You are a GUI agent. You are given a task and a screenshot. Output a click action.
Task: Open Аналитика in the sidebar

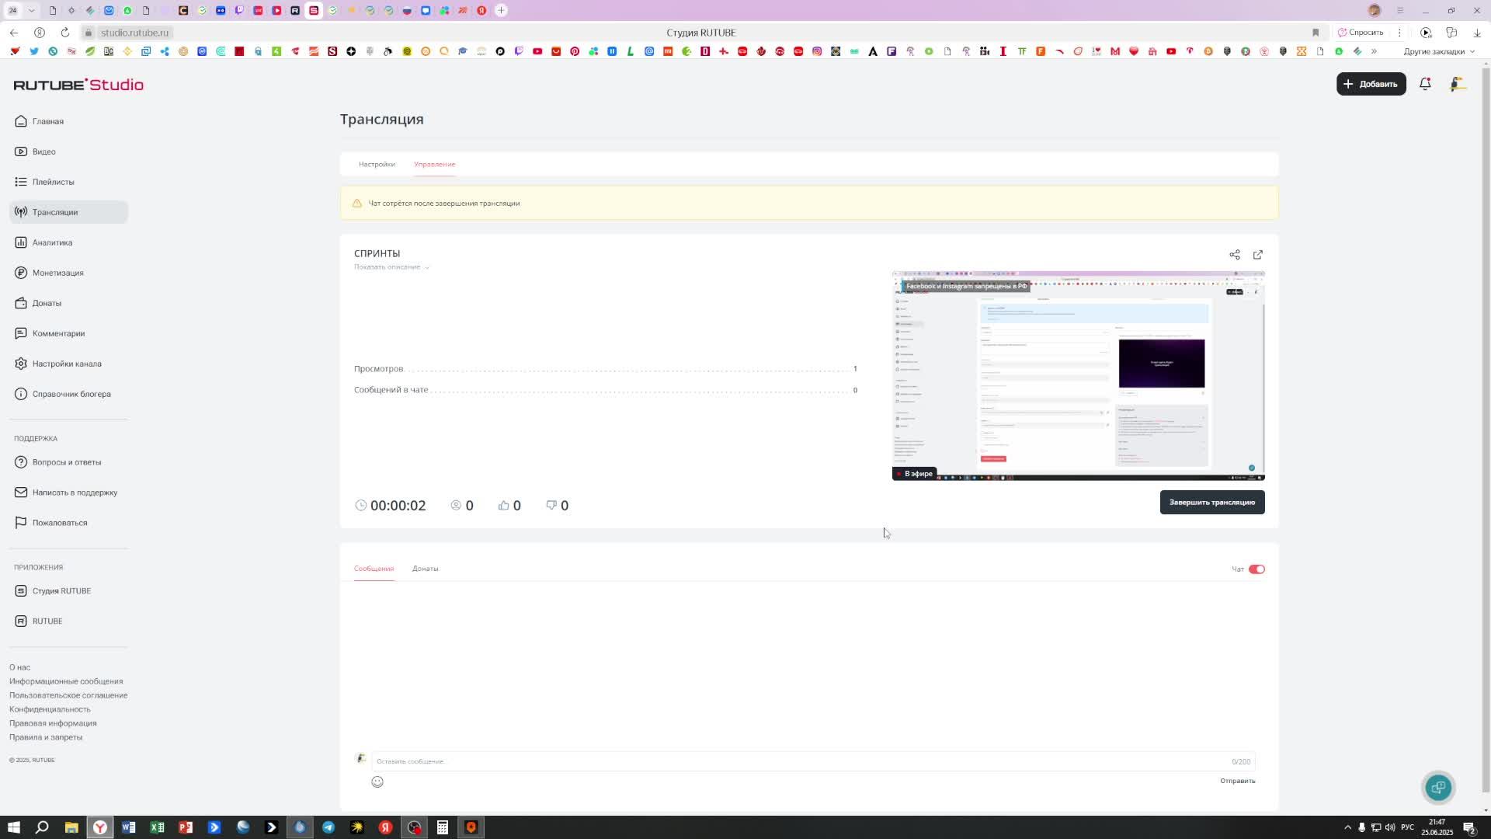[x=52, y=242]
